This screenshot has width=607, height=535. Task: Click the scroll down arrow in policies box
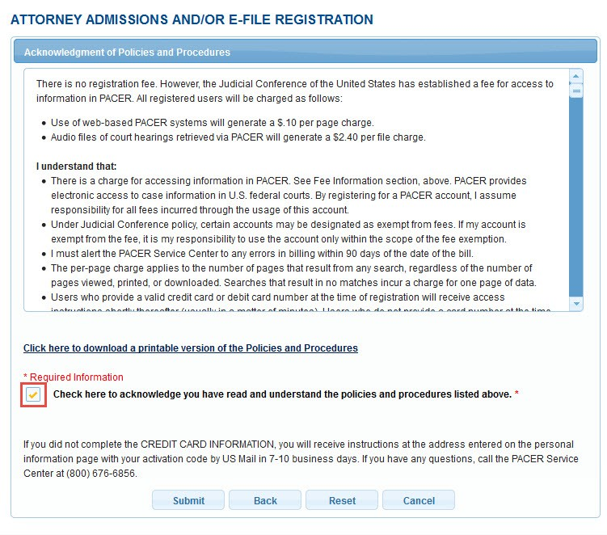pyautogui.click(x=576, y=304)
